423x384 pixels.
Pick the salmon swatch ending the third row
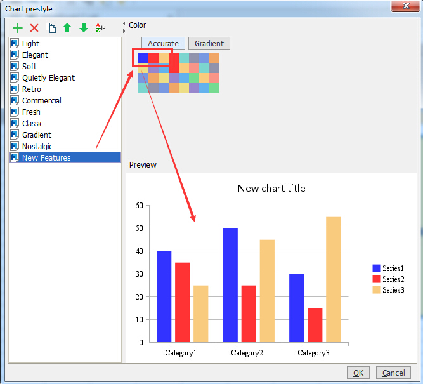tap(214, 78)
